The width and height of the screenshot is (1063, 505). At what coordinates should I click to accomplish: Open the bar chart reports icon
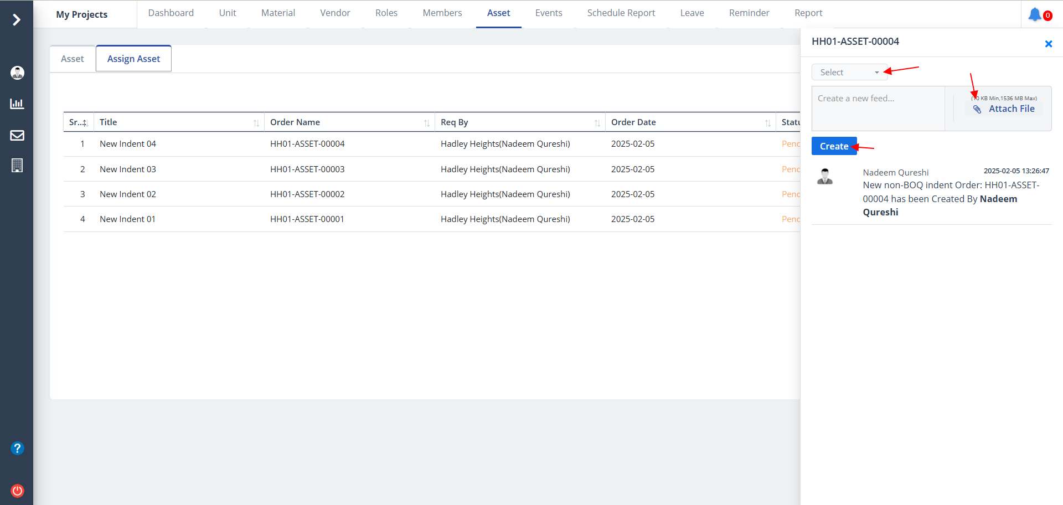click(17, 104)
